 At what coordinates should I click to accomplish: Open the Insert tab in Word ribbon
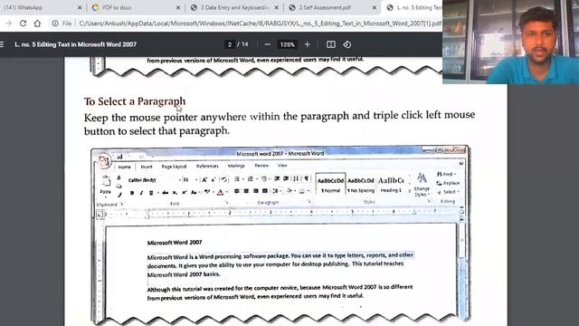(147, 167)
